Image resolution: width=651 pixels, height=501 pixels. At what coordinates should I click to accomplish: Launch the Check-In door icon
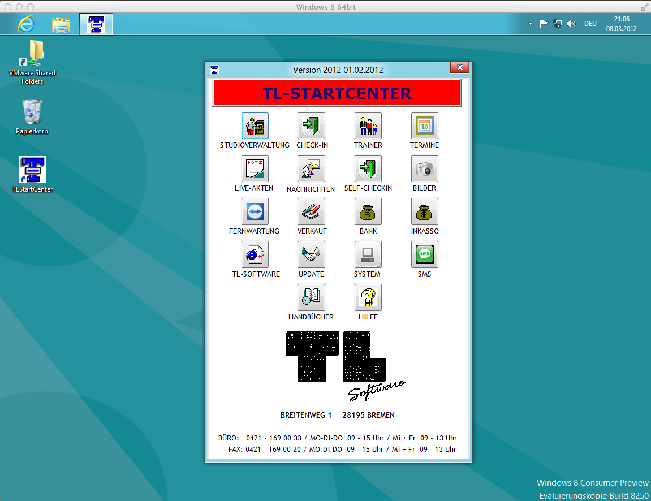point(311,126)
